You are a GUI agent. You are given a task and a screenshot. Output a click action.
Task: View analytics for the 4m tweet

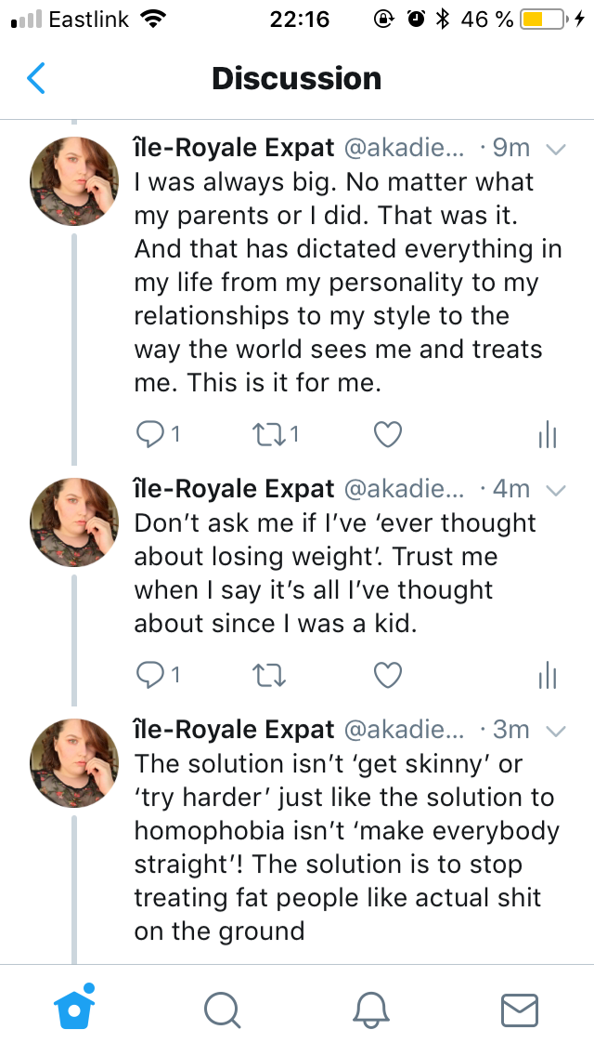pos(548,675)
